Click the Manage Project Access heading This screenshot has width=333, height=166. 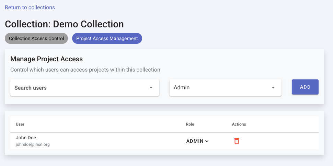46,59
